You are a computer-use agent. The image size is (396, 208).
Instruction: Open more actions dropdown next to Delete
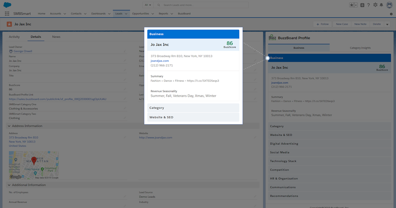387,24
